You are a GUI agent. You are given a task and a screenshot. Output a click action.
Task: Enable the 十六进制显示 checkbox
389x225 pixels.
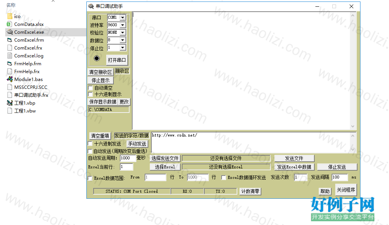pyautogui.click(x=90, y=94)
